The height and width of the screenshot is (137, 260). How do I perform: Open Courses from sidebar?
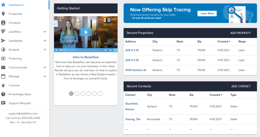(x=14, y=85)
